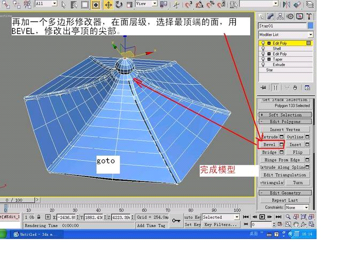The height and width of the screenshot is (256, 342).
Task: Open Select by Name tool
Action: pos(74,4)
